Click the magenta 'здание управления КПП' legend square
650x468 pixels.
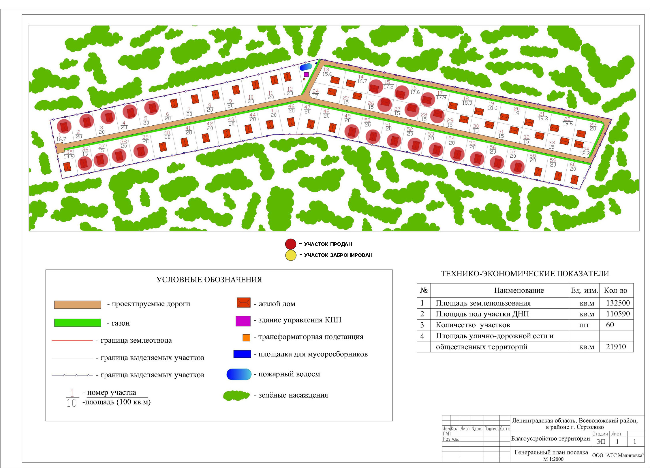[243, 321]
